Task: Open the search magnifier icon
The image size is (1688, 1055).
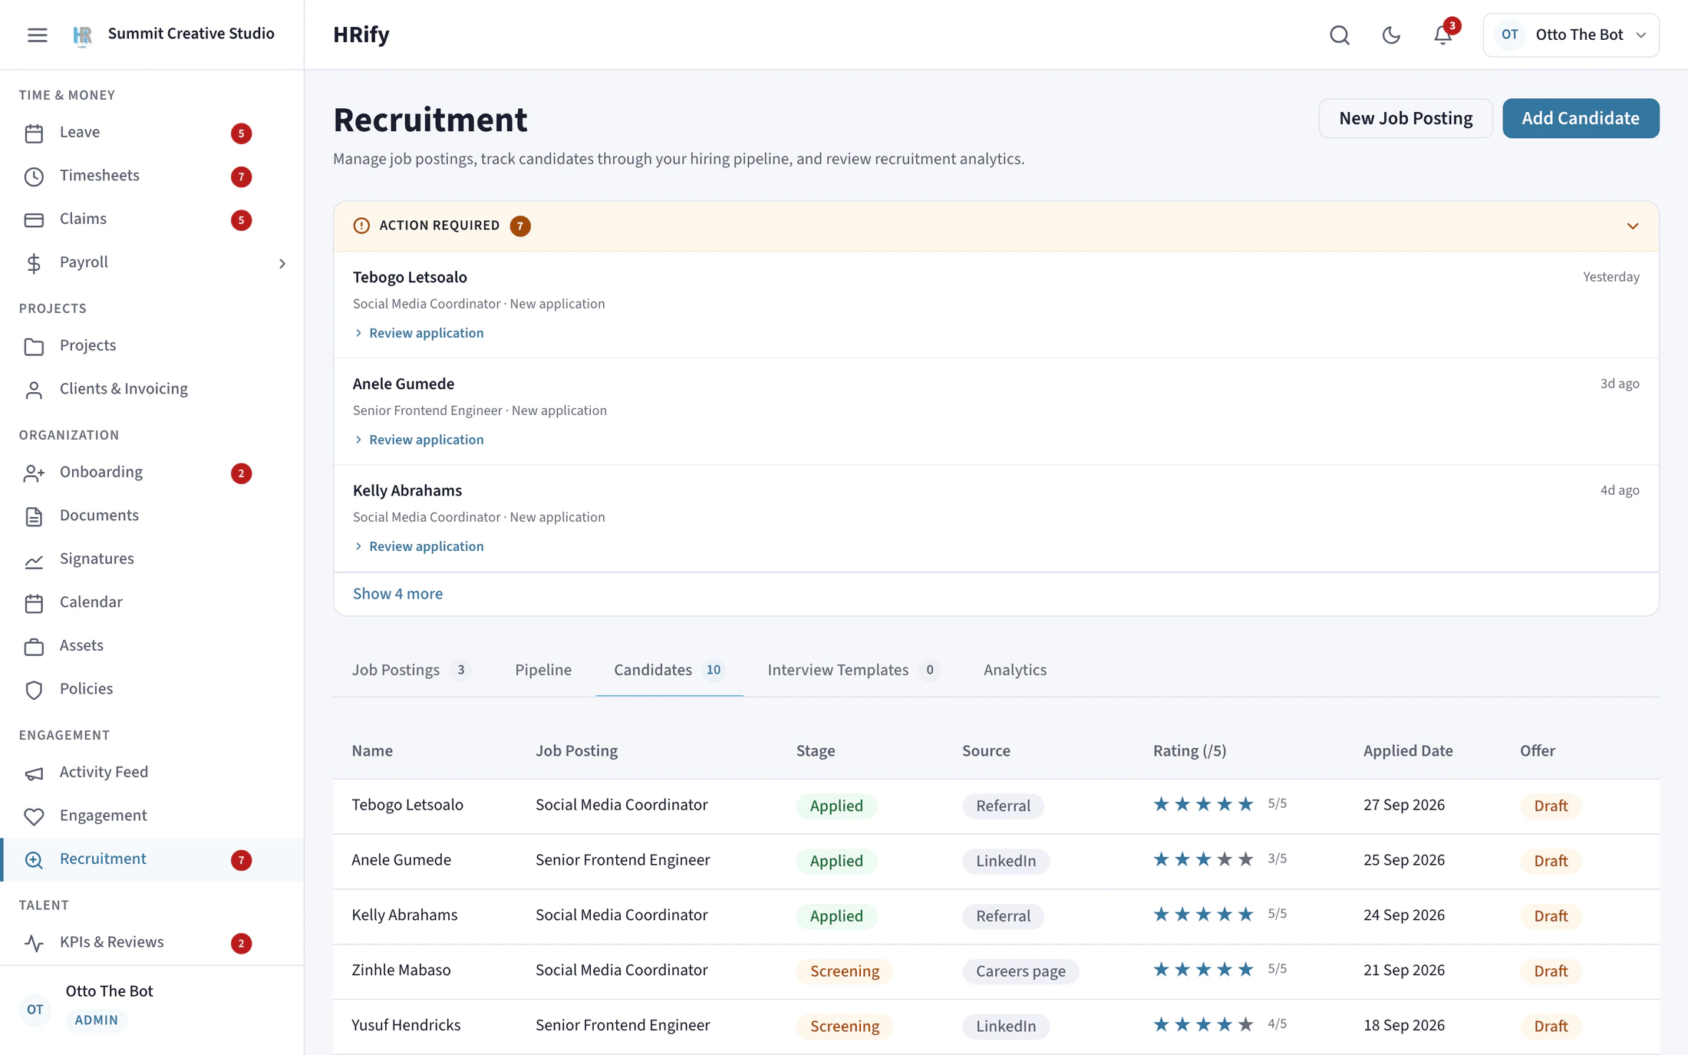Action: [x=1340, y=35]
